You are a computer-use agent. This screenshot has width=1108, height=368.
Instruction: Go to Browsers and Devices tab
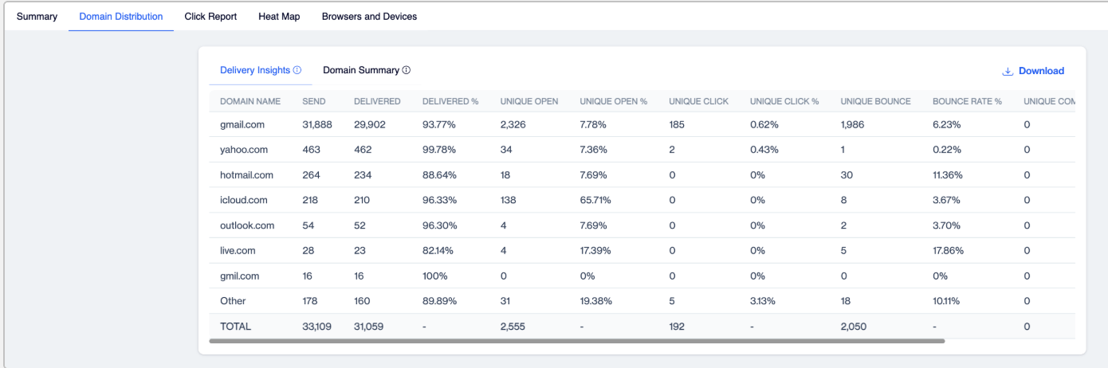click(369, 16)
